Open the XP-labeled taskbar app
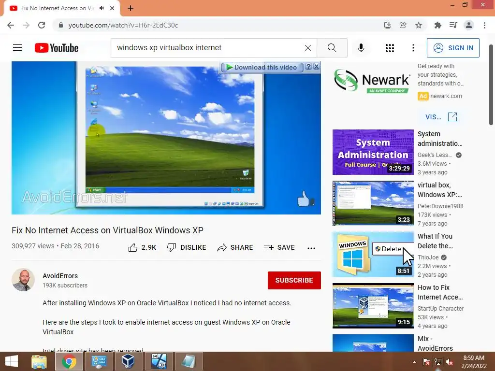 pyautogui.click(x=159, y=361)
